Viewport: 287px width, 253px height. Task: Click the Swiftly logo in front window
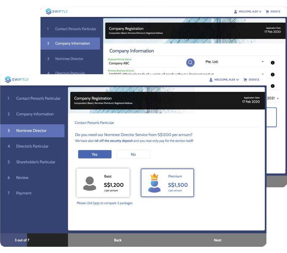coord(17,79)
